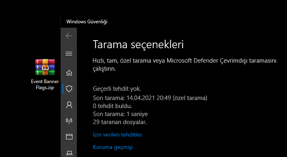The image size is (287, 157).
Task: Open the hamburger navigation menu
Action: pos(69,53)
